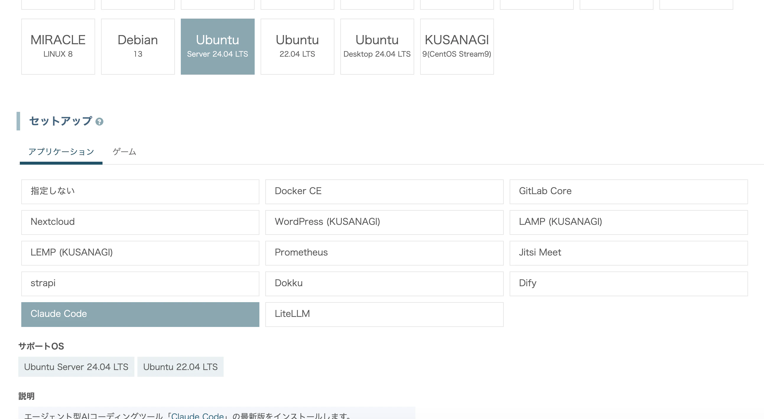Click the Ubuntu 22.04 LTS support tag

[180, 367]
